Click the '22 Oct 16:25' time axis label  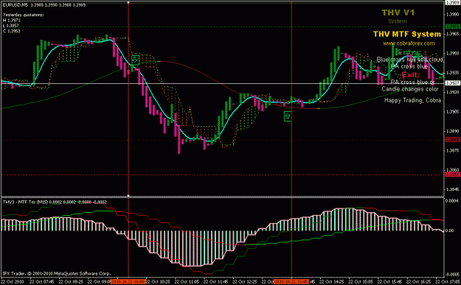point(419,282)
